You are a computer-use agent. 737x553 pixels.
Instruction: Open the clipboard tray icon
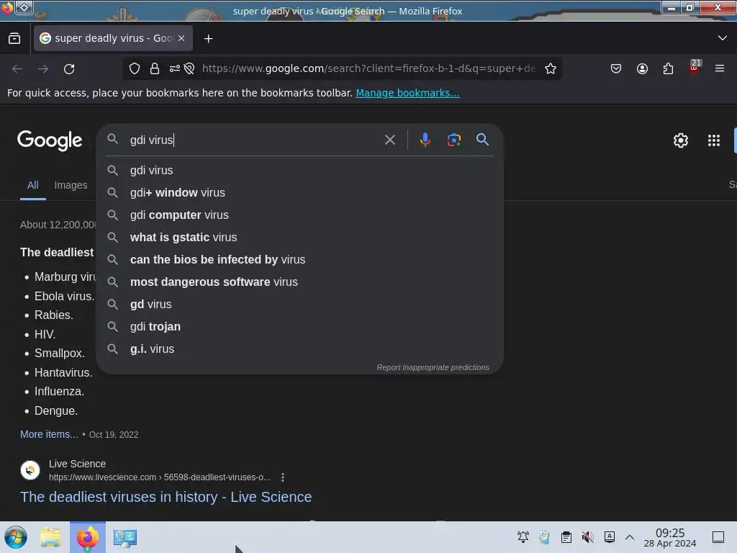click(566, 537)
